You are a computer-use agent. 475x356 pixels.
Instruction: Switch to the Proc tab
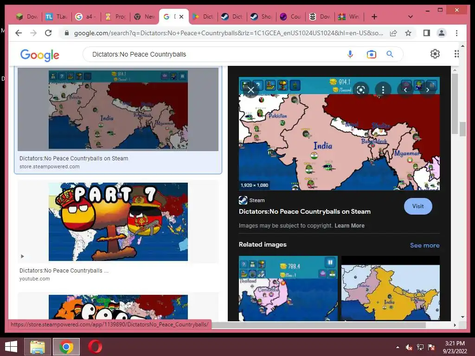[x=116, y=17]
